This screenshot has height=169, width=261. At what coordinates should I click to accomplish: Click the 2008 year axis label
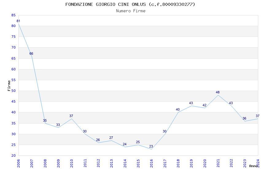pyautogui.click(x=45, y=163)
